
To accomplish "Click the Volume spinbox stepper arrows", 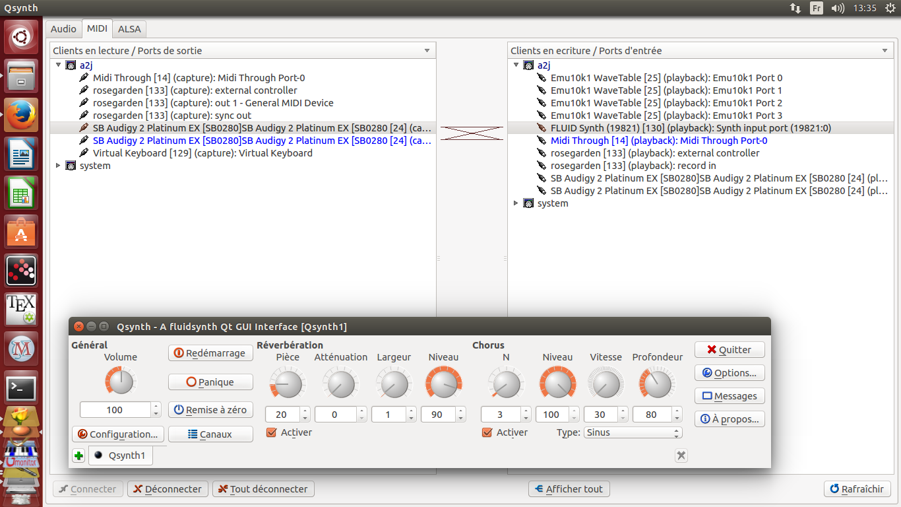I will coord(156,410).
